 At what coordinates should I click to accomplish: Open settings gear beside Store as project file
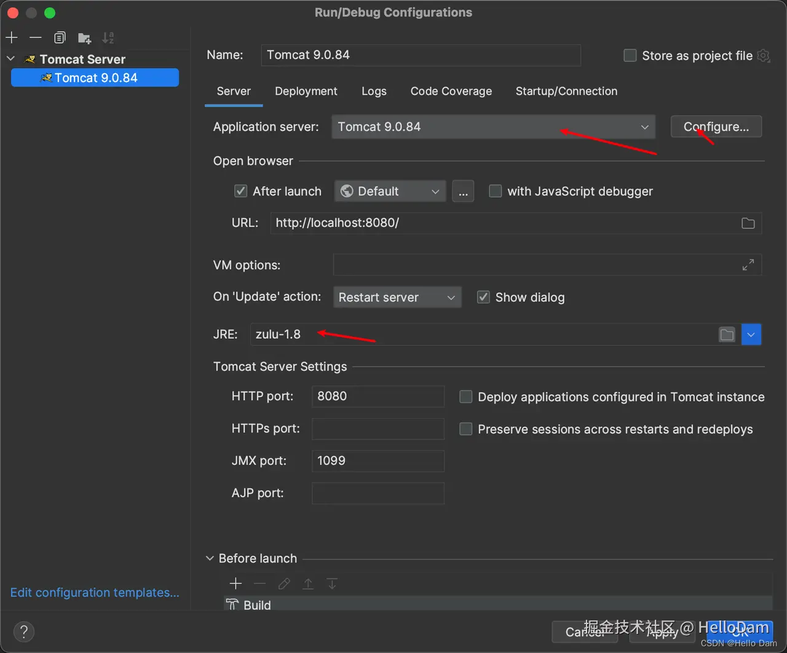click(764, 55)
